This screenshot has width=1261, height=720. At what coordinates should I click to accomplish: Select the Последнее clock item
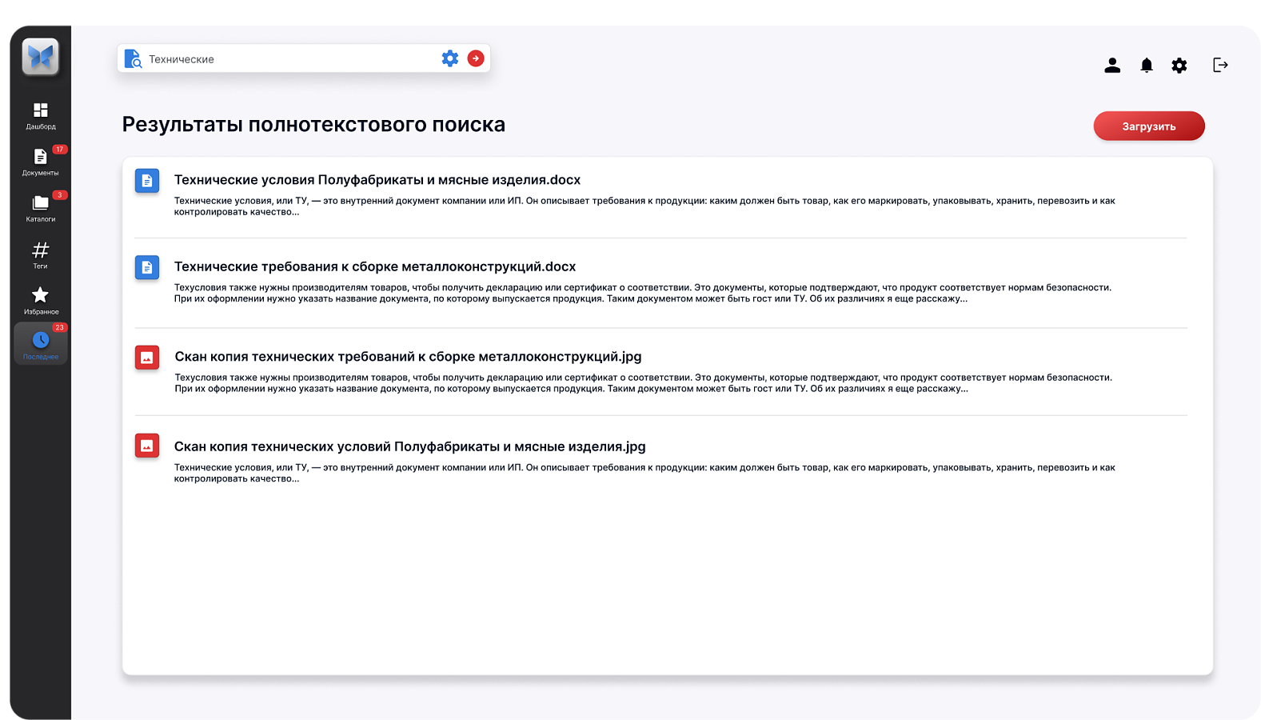pyautogui.click(x=41, y=344)
